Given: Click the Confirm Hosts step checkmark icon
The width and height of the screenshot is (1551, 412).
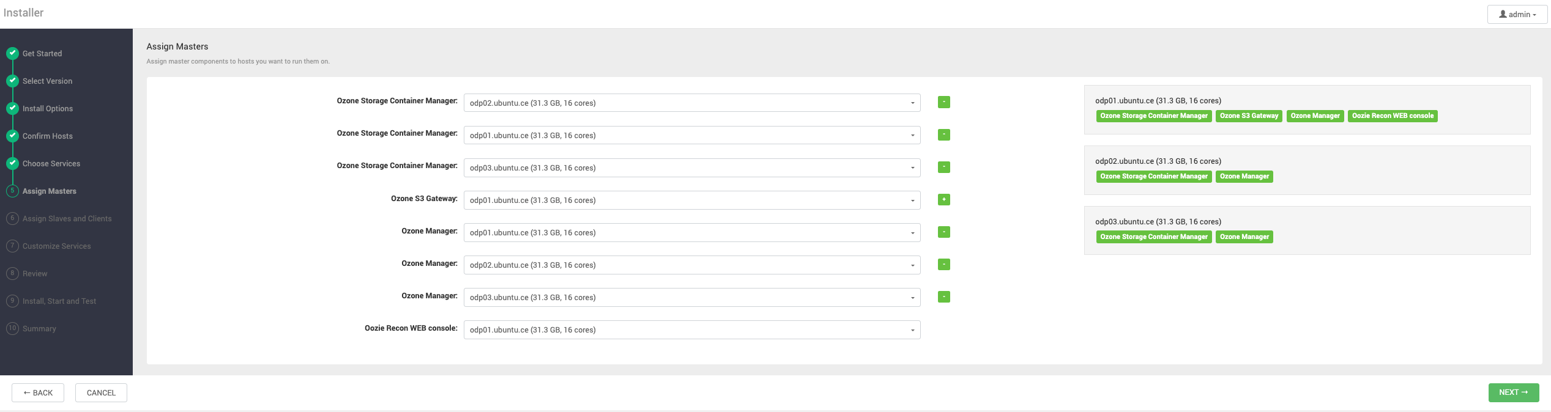Looking at the screenshot, I should (12, 136).
